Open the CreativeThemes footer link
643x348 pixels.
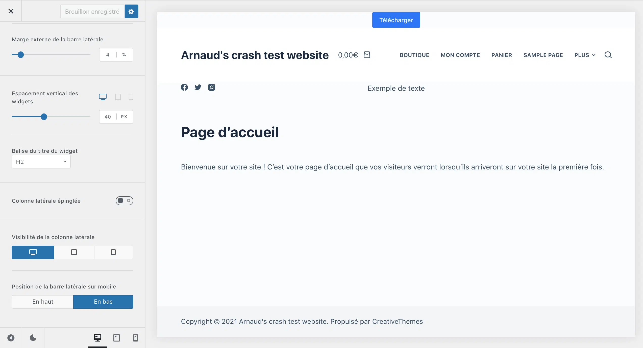(398, 322)
